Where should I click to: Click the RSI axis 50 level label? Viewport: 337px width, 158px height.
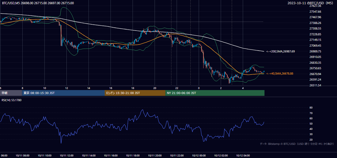pyautogui.click(x=311, y=124)
